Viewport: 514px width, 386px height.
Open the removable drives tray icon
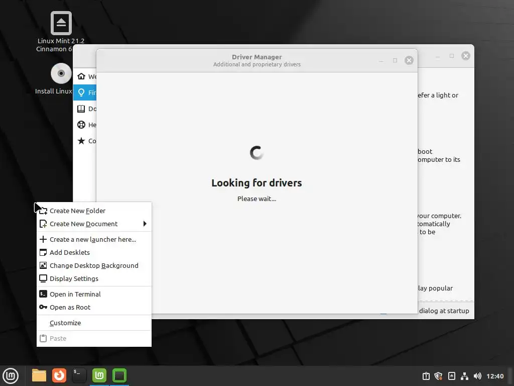(x=451, y=376)
